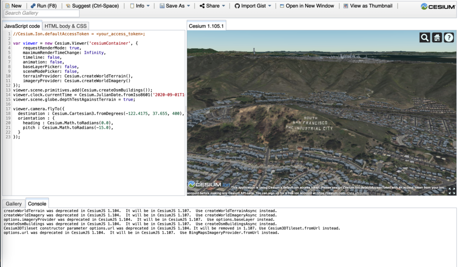Click the geocoder search magnifier icon
Viewport: 458px width, 267px height.
424,38
